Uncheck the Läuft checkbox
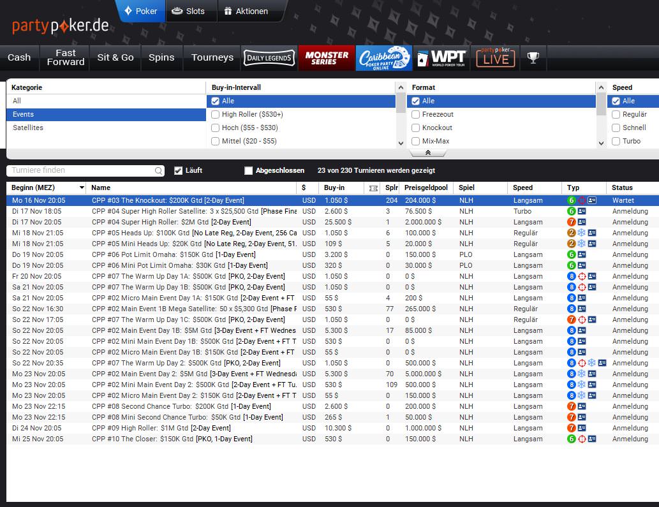 [178, 171]
